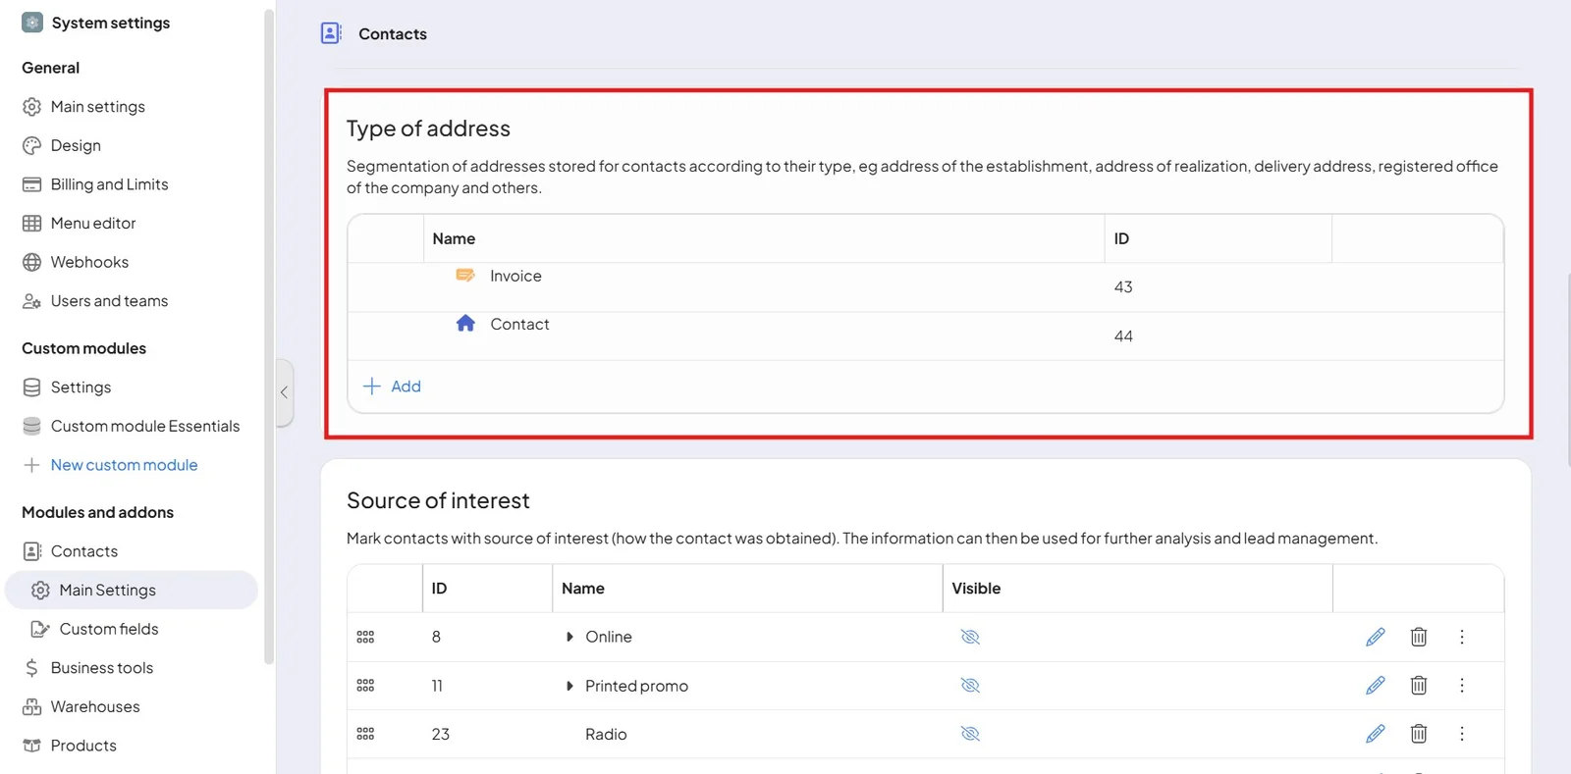This screenshot has height=774, width=1571.
Task: Click the Contact address type name
Action: coord(519,324)
